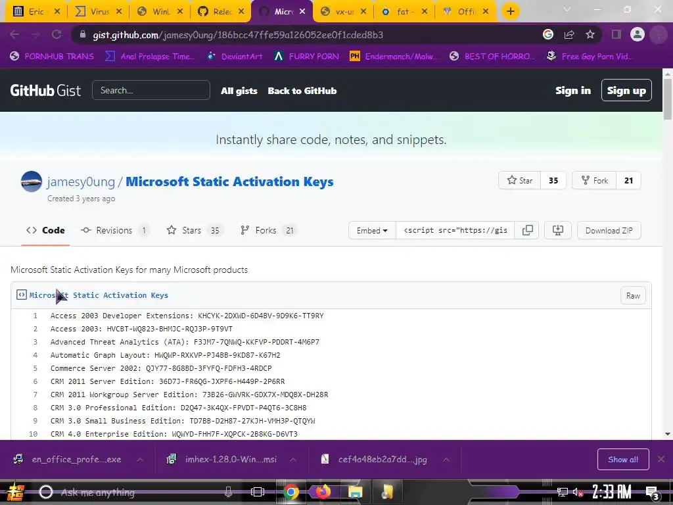
Task: Close the downloads bar with the X
Action: (661, 460)
